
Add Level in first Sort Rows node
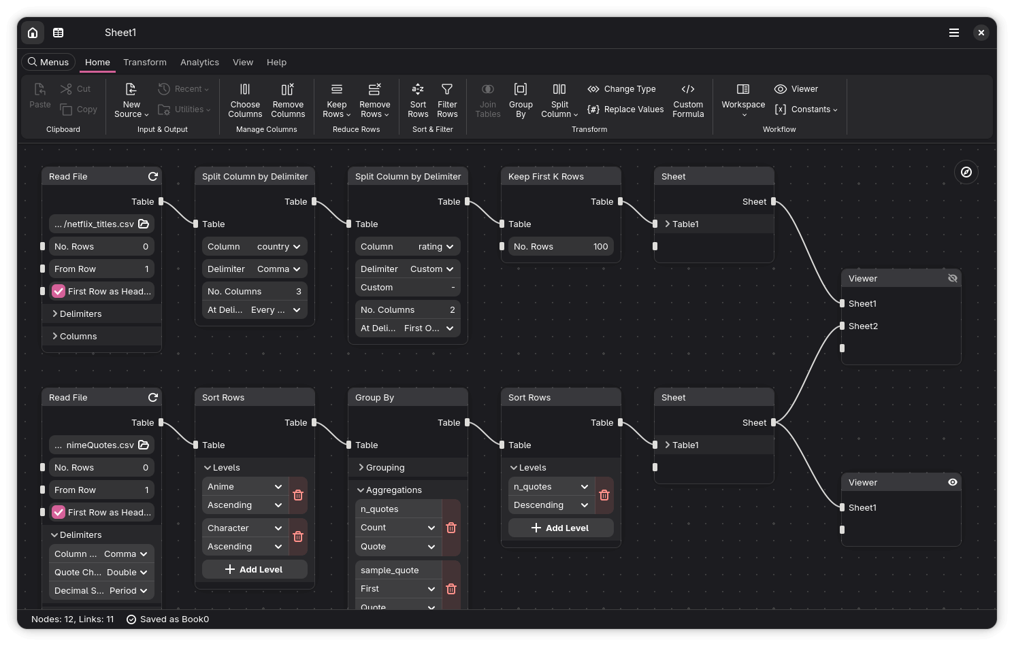tap(255, 569)
